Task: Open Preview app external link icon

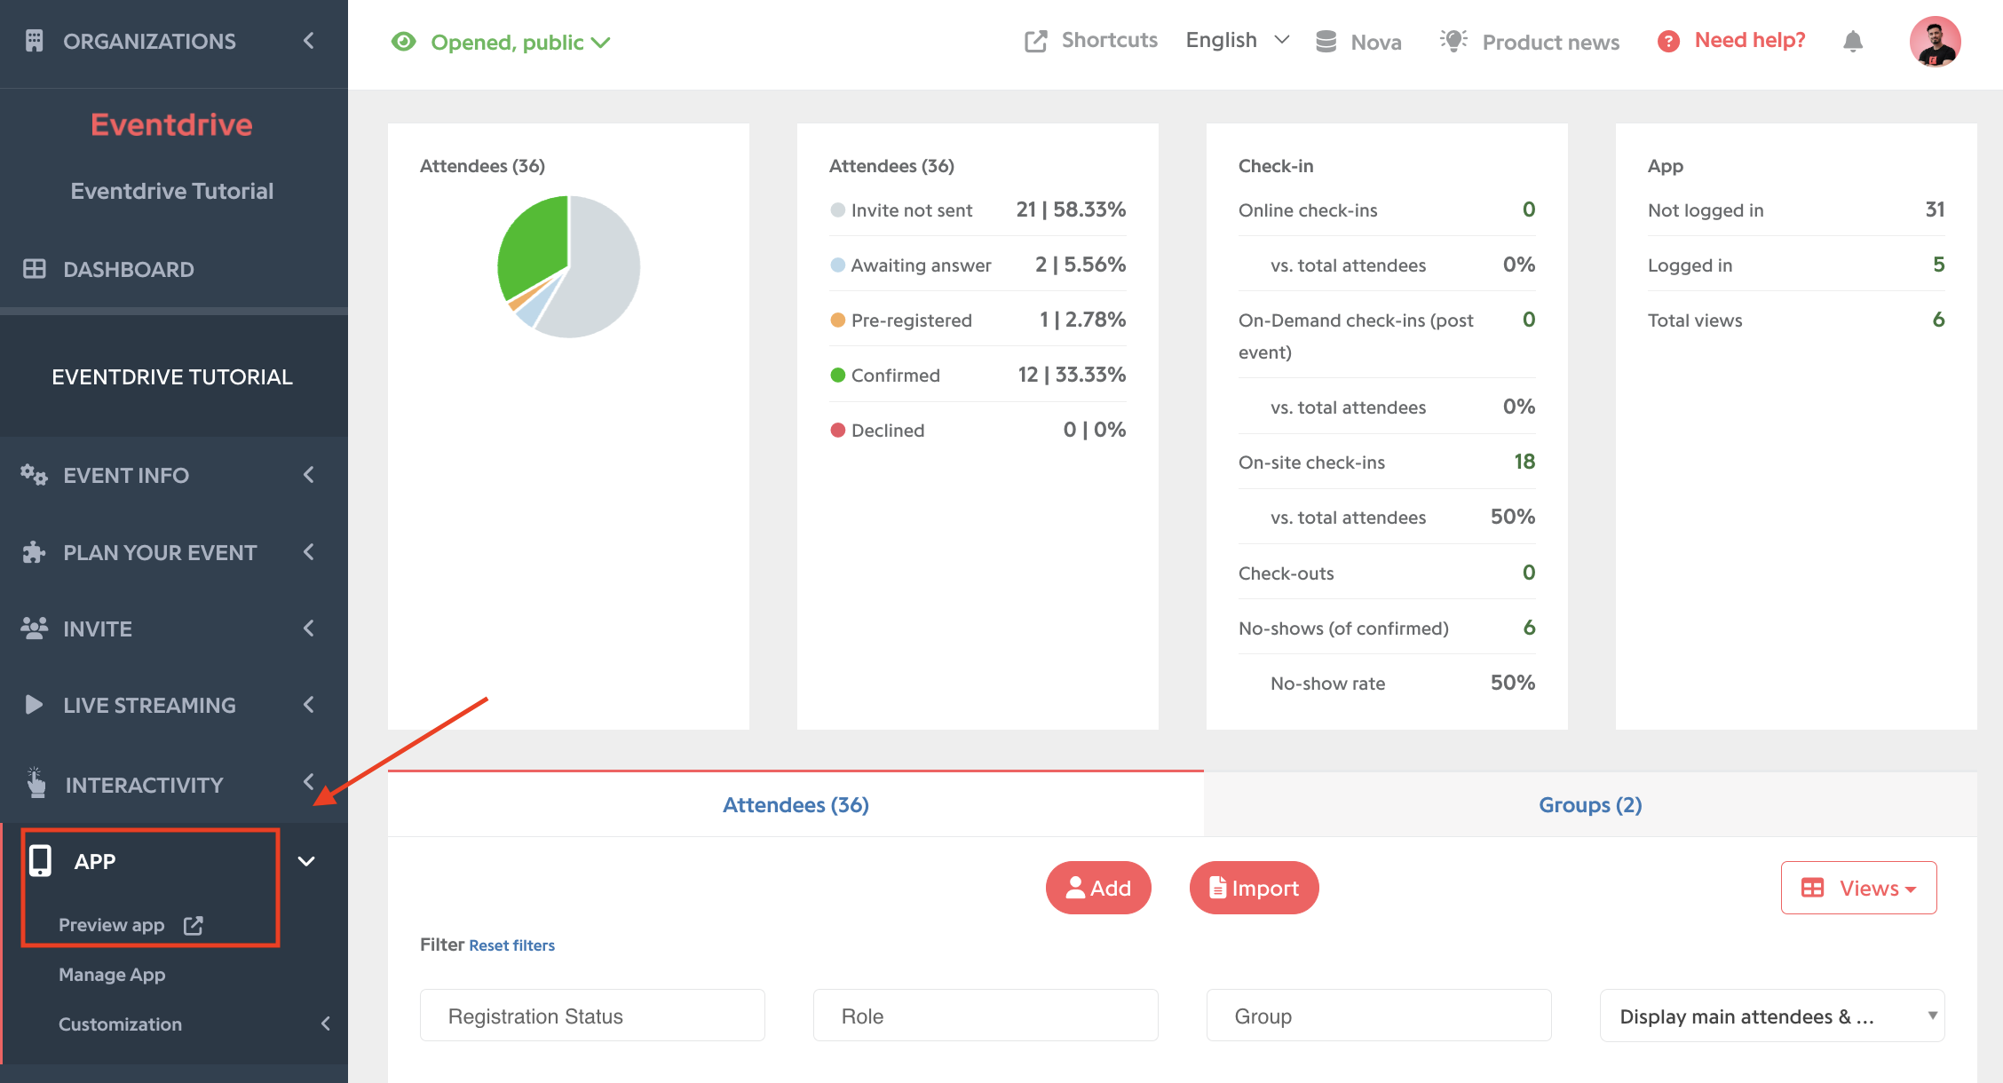Action: coord(194,925)
